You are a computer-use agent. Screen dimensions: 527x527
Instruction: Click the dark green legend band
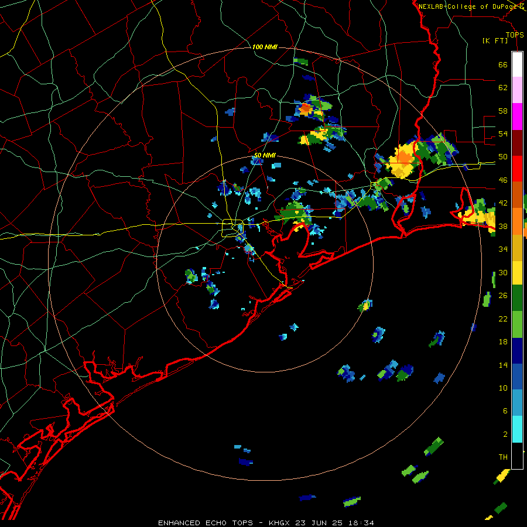(517, 298)
